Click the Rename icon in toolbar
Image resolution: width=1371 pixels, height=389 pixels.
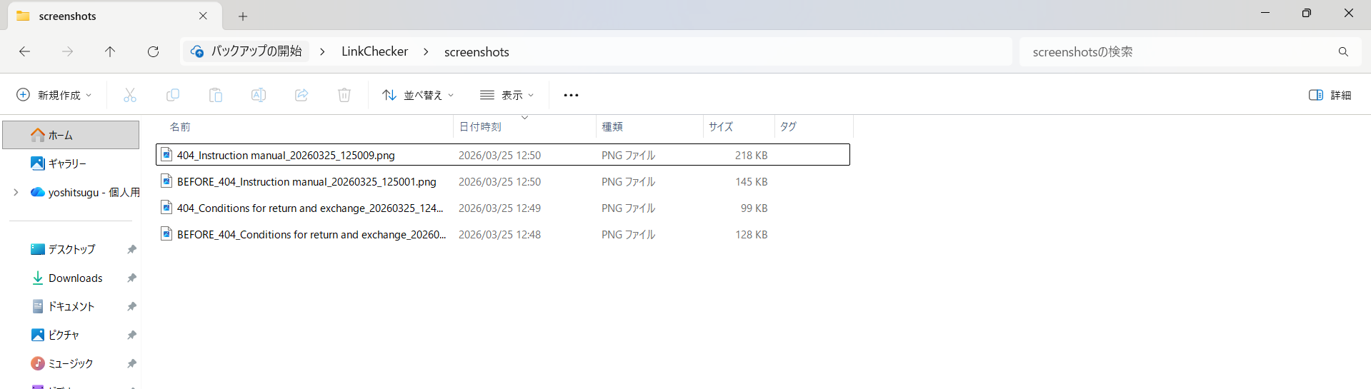click(x=259, y=95)
